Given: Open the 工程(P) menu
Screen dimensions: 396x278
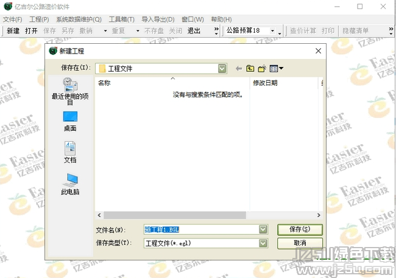Looking at the screenshot, I should pyautogui.click(x=39, y=19).
